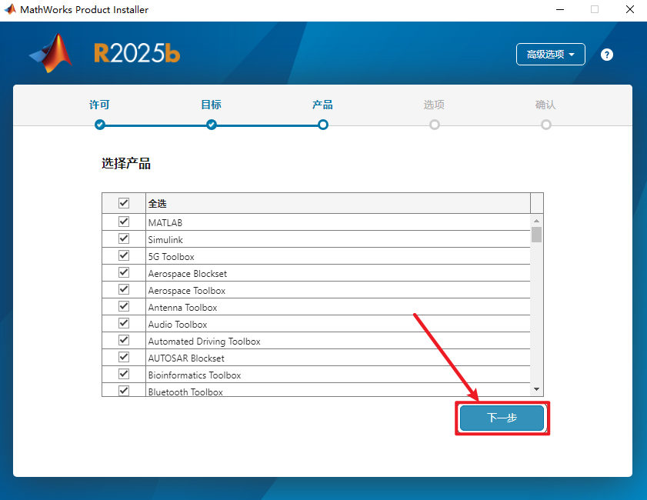Click the 目标 completed step circle
Image resolution: width=647 pixels, height=500 pixels.
click(212, 125)
